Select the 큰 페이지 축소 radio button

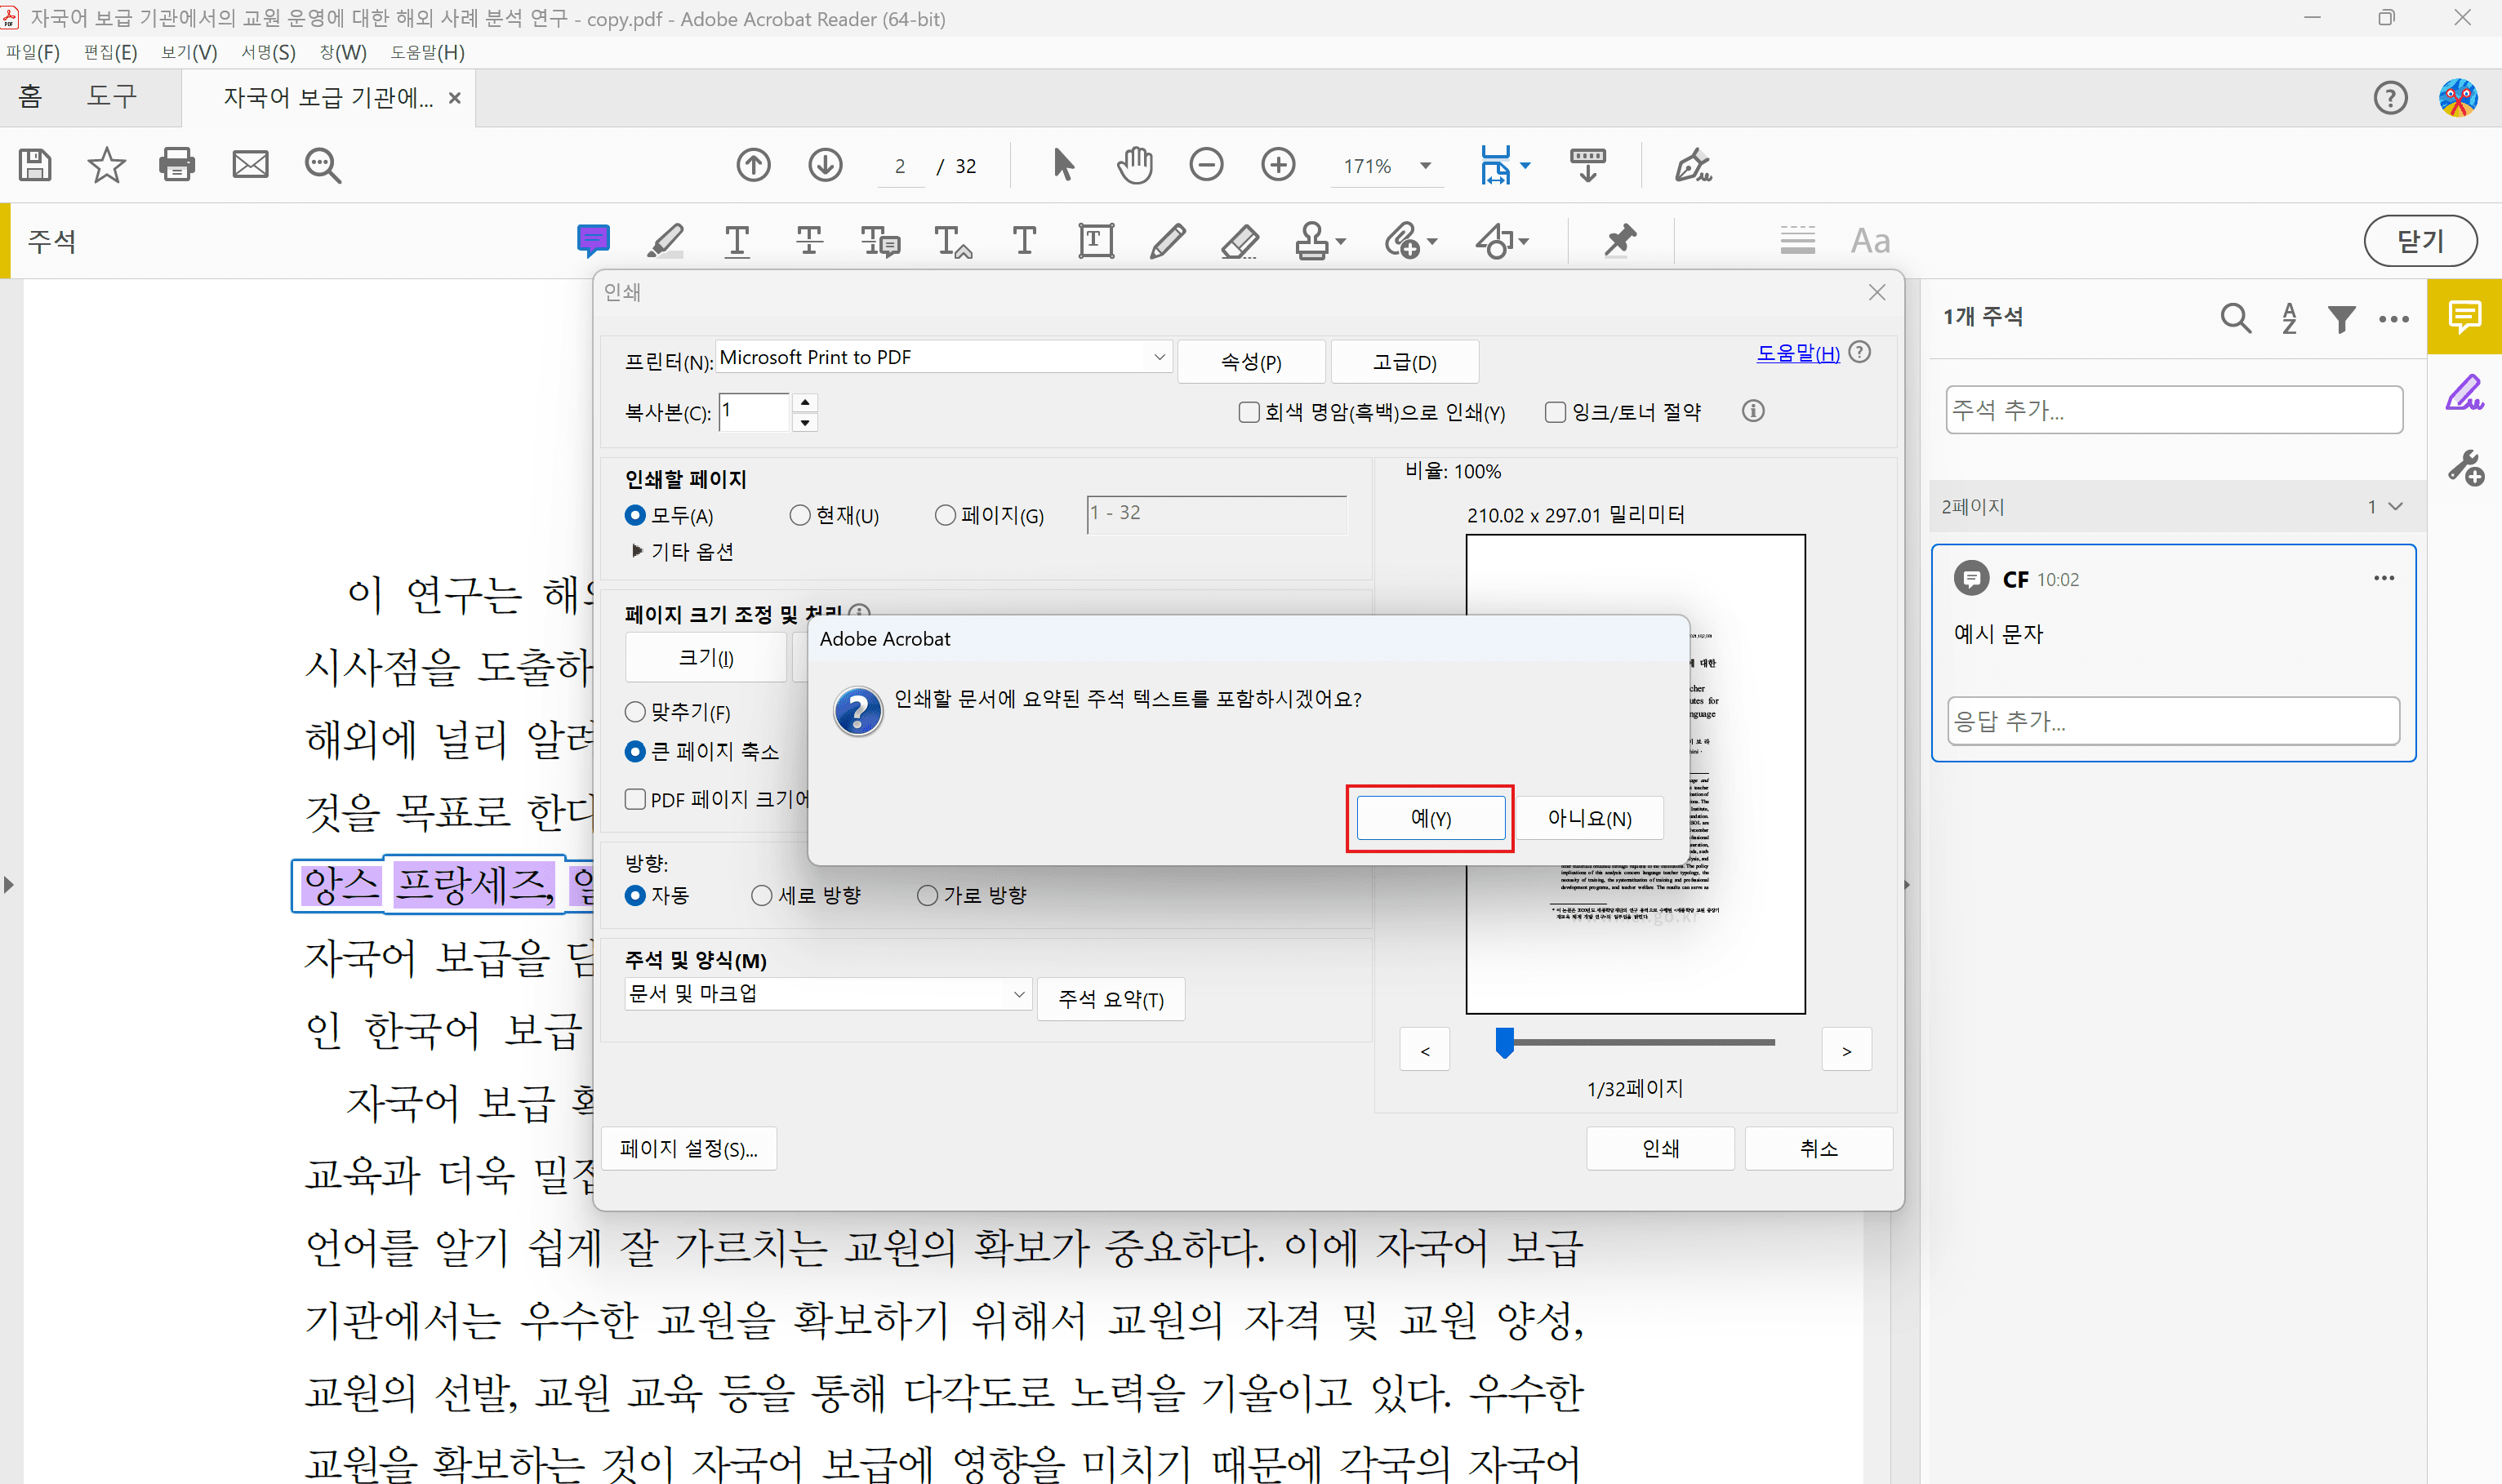click(x=634, y=751)
